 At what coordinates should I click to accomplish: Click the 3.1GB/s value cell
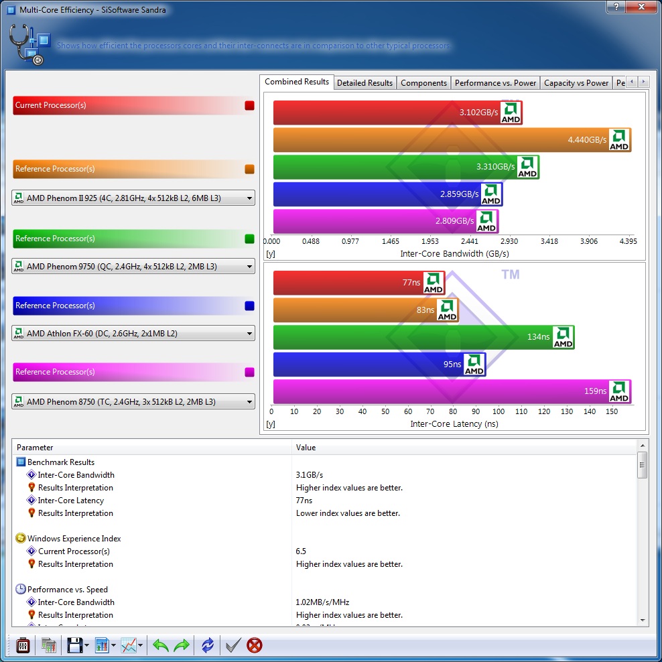click(x=310, y=475)
